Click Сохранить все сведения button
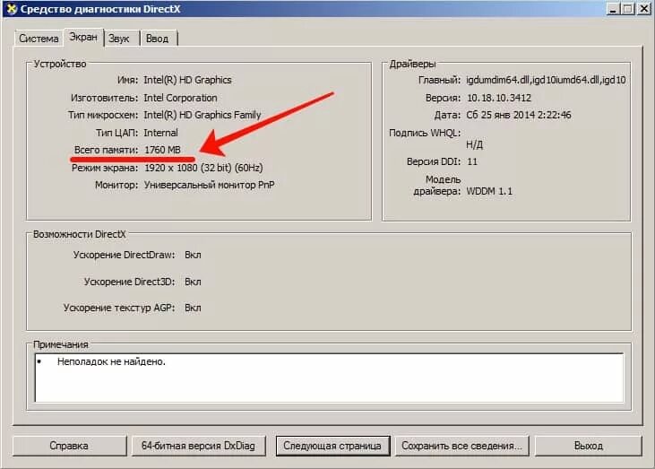The width and height of the screenshot is (655, 469). pos(461,446)
